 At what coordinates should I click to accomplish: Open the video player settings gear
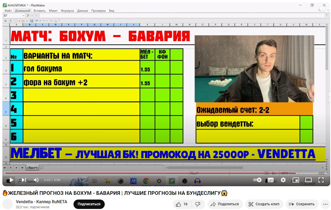tap(283, 180)
